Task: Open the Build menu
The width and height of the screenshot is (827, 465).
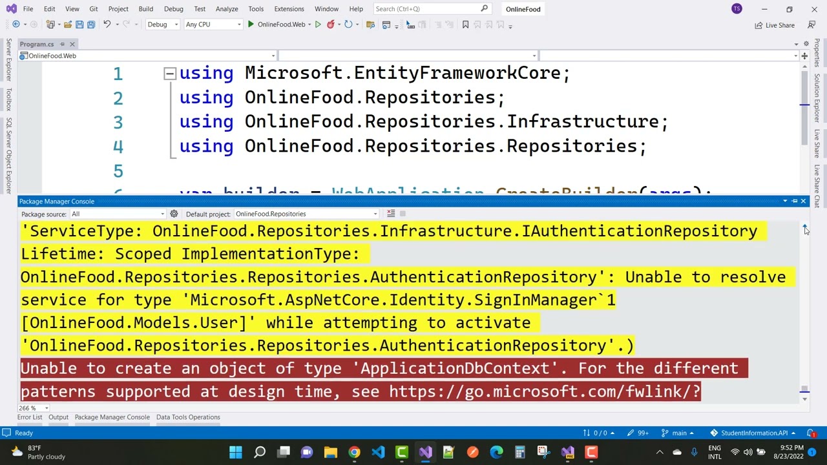Action: [x=145, y=9]
